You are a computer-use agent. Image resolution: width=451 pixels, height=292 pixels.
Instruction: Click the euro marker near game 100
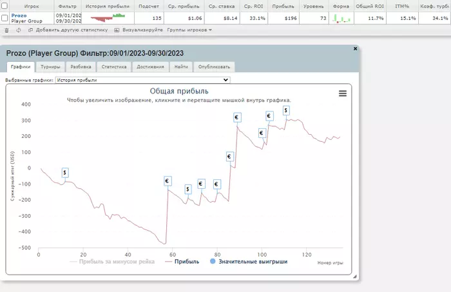262,133
